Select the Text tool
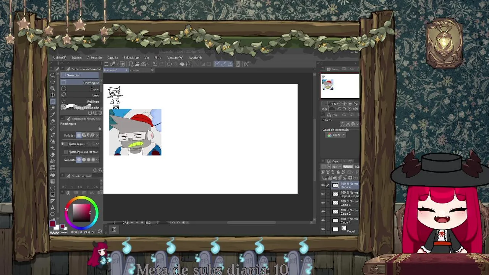This screenshot has height=275, width=489. (x=53, y=207)
